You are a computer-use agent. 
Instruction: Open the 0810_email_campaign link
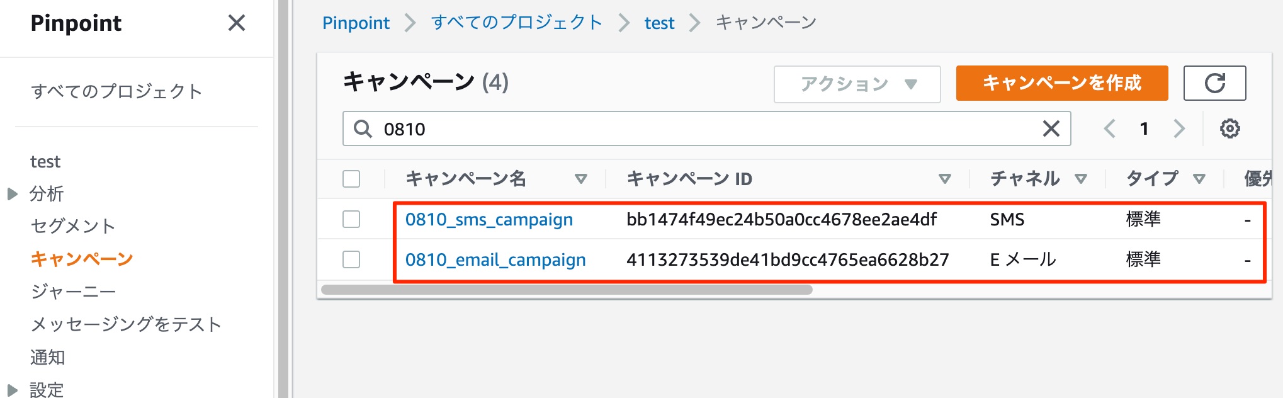495,259
